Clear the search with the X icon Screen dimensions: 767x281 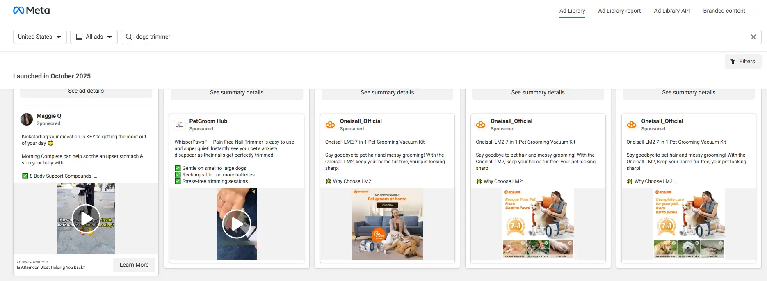[x=753, y=37]
